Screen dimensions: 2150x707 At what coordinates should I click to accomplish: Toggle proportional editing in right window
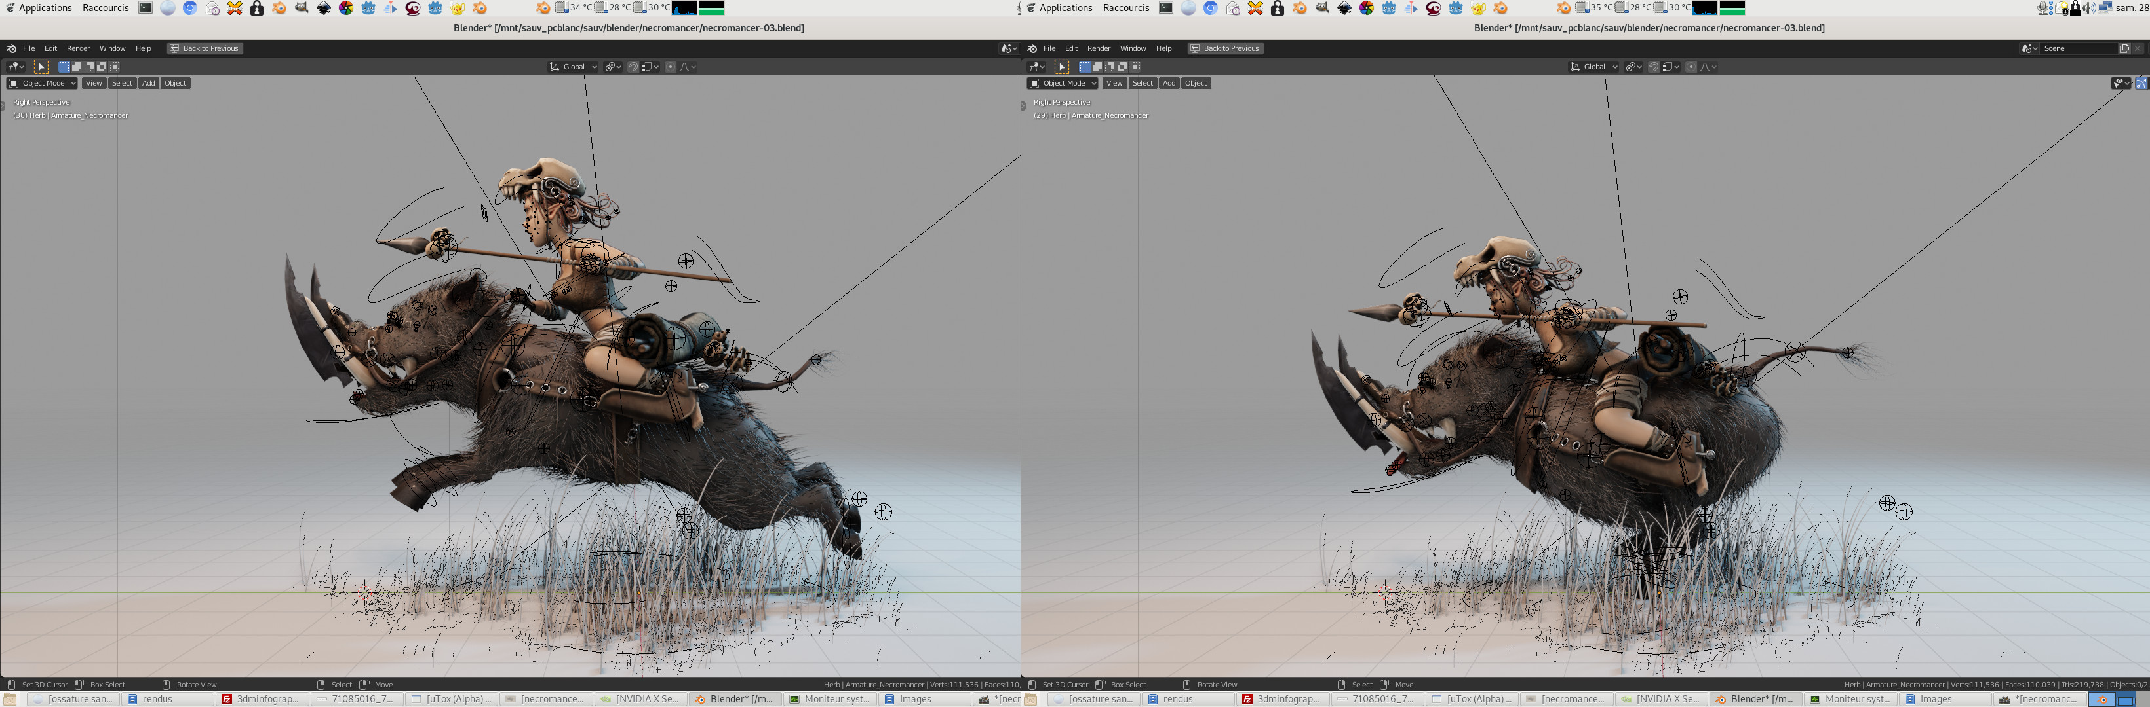(x=1691, y=67)
